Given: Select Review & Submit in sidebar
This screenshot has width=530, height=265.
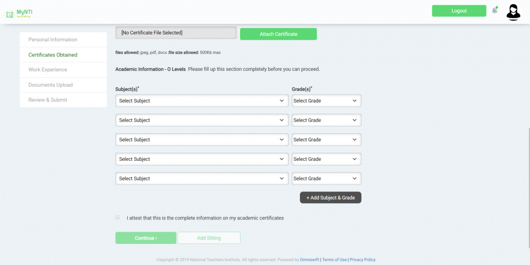Looking at the screenshot, I should 48,100.
